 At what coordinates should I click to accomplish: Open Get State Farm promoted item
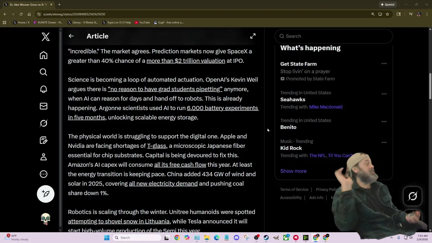point(298,64)
